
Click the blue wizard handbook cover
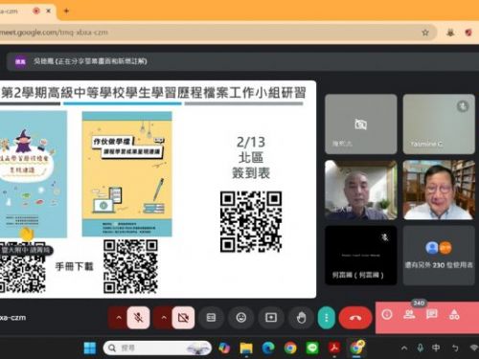point(34,174)
